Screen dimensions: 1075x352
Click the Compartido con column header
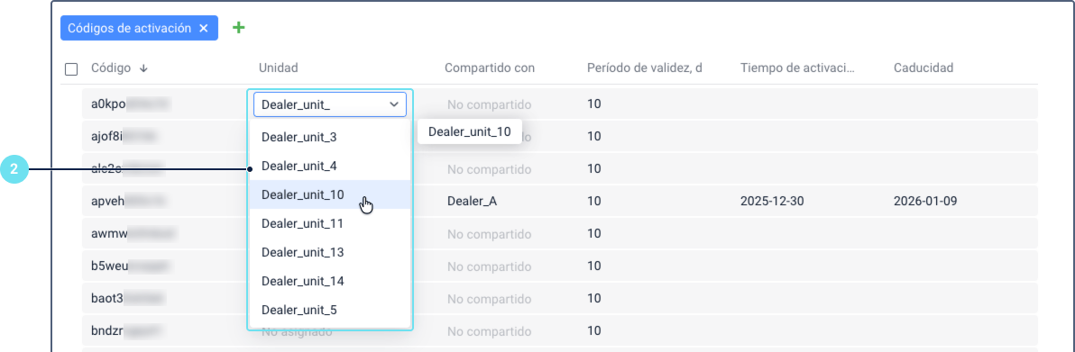point(490,68)
